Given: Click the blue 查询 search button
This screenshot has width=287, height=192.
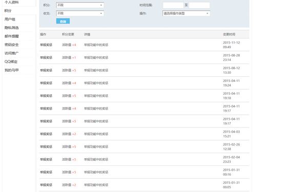Looking at the screenshot, I should point(63,22).
